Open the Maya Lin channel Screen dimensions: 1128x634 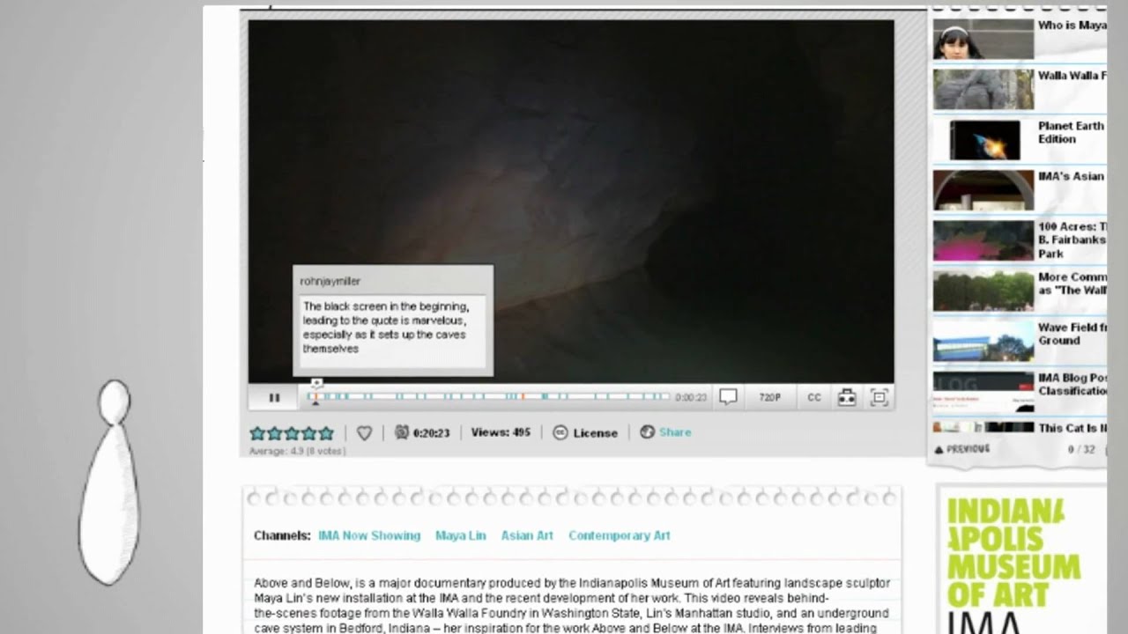(461, 535)
